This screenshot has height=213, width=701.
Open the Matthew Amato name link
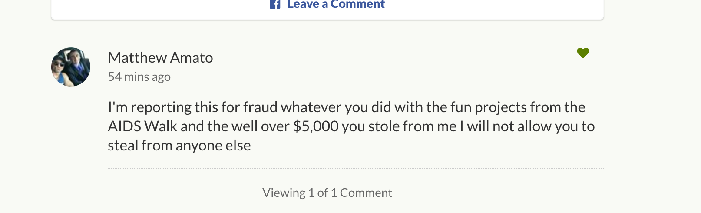[x=160, y=57]
